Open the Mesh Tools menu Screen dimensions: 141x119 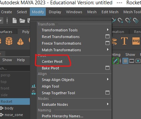click(x=132, y=12)
